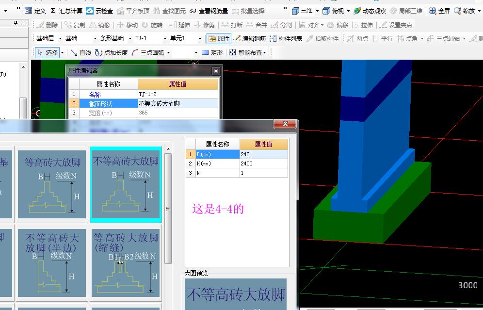Image resolution: width=483 pixels, height=310 pixels.
Task: Choose 不等高砖大放脚(半边) thumbnail
Action: pyautogui.click(x=52, y=263)
